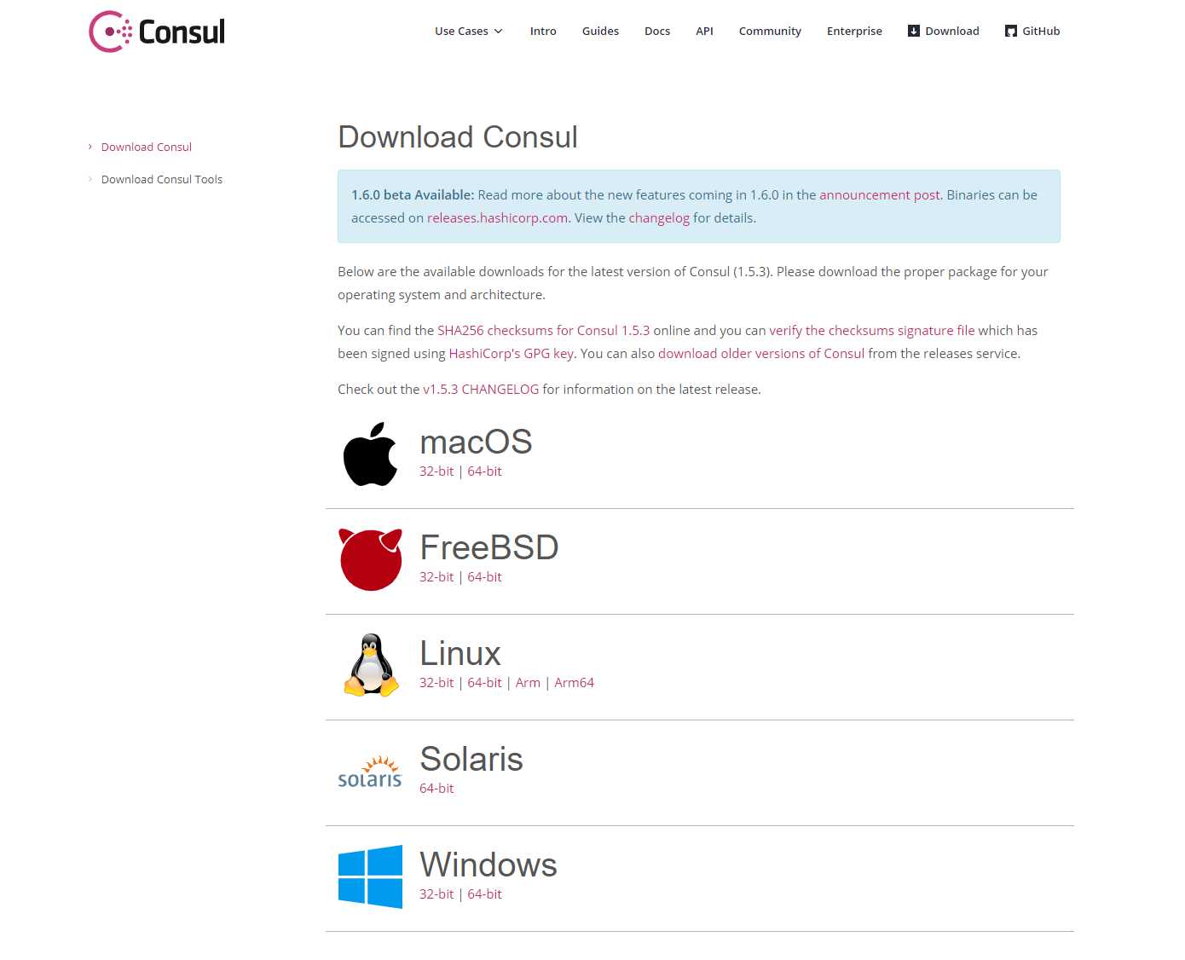
Task: Click the macOS heading text
Action: tap(476, 442)
